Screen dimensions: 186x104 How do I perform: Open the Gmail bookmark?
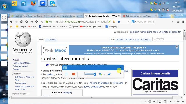[32, 27]
